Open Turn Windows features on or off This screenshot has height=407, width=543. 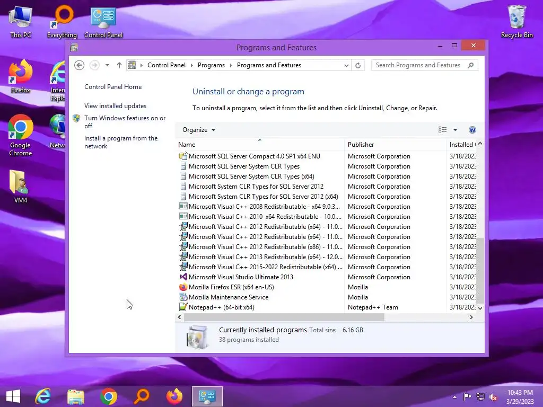coord(125,122)
